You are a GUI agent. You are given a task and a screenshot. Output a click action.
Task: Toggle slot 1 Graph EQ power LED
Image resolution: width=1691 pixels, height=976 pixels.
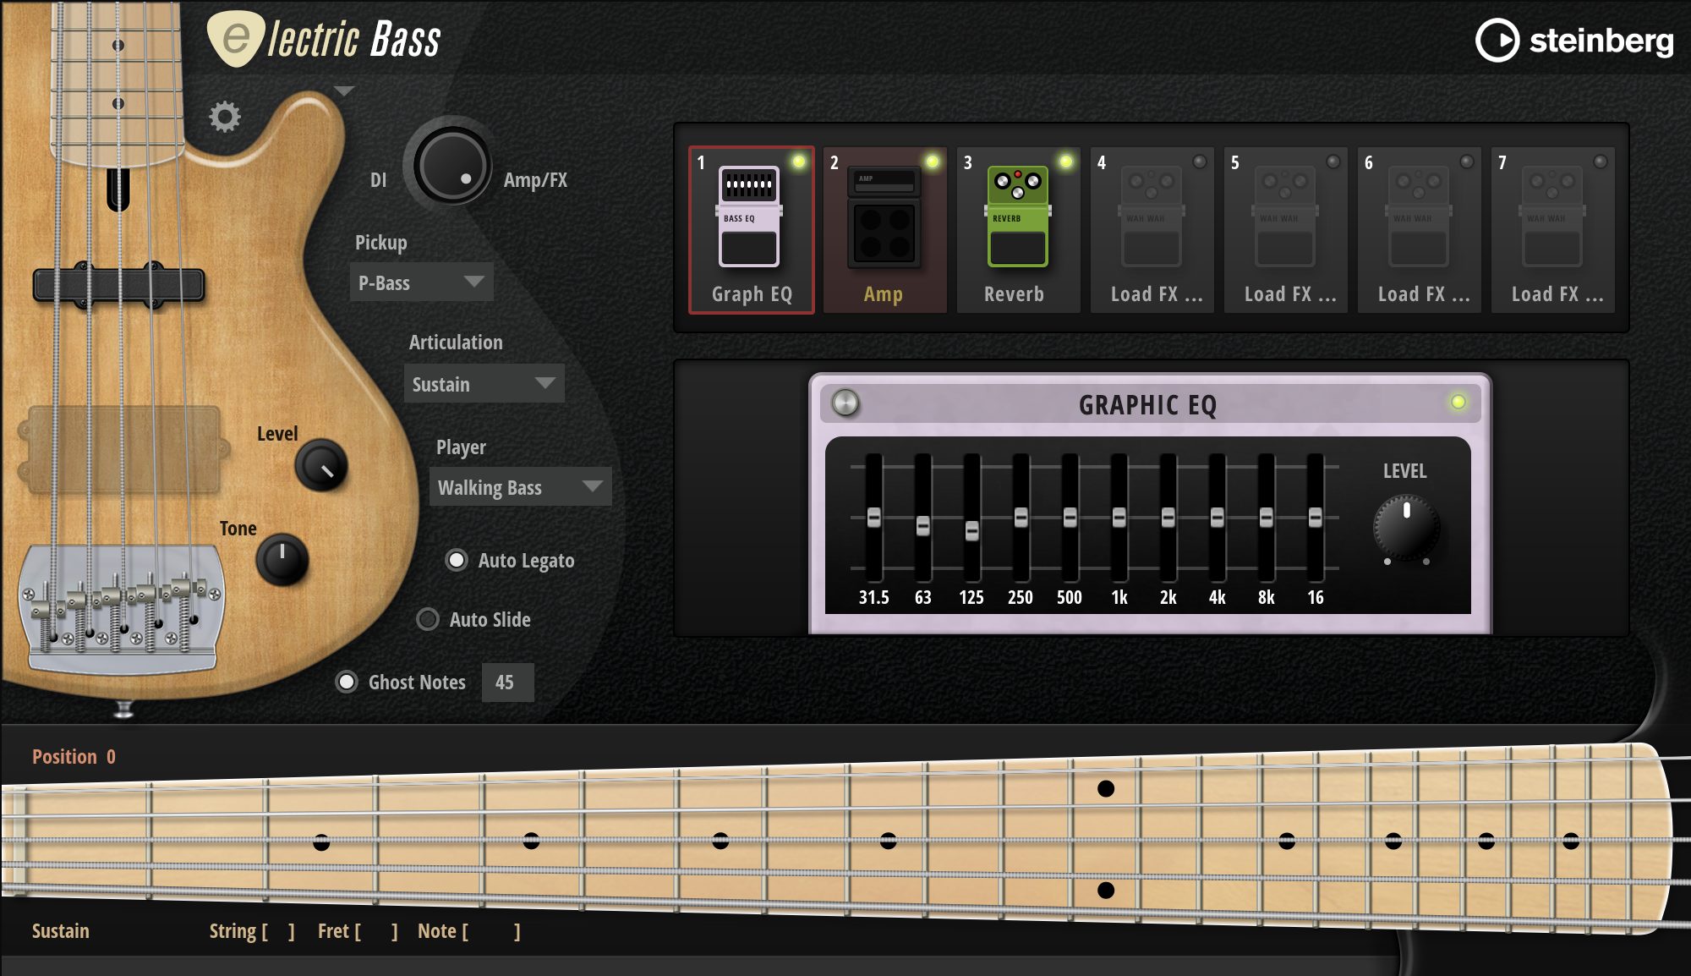tap(798, 161)
